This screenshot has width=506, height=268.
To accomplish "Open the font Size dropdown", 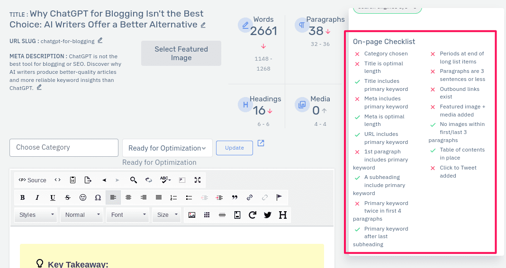I will tap(166, 215).
